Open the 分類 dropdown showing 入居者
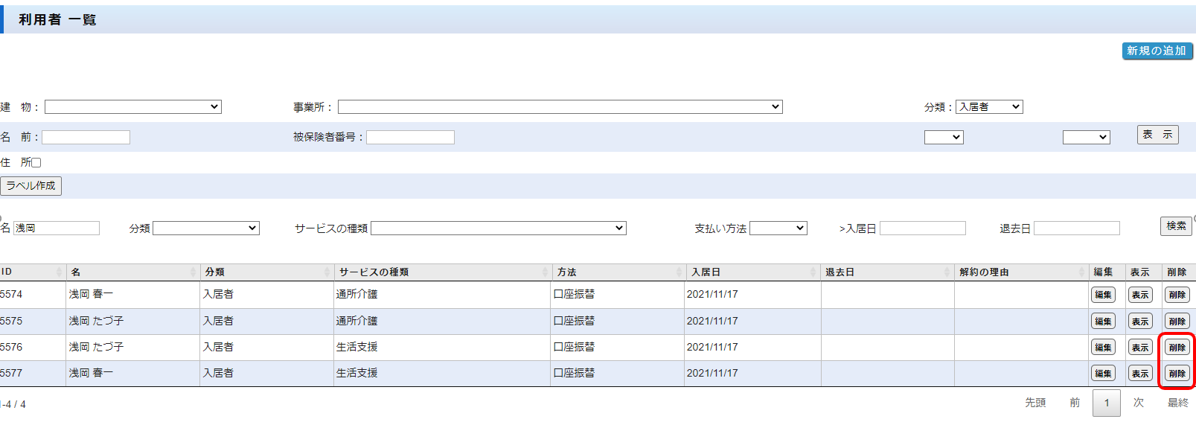The image size is (1196, 422). [989, 107]
